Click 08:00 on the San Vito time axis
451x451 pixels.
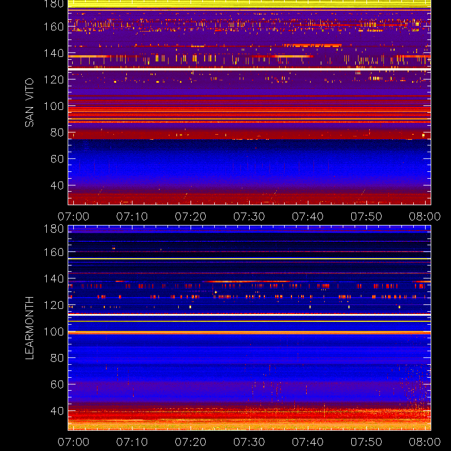[425, 216]
